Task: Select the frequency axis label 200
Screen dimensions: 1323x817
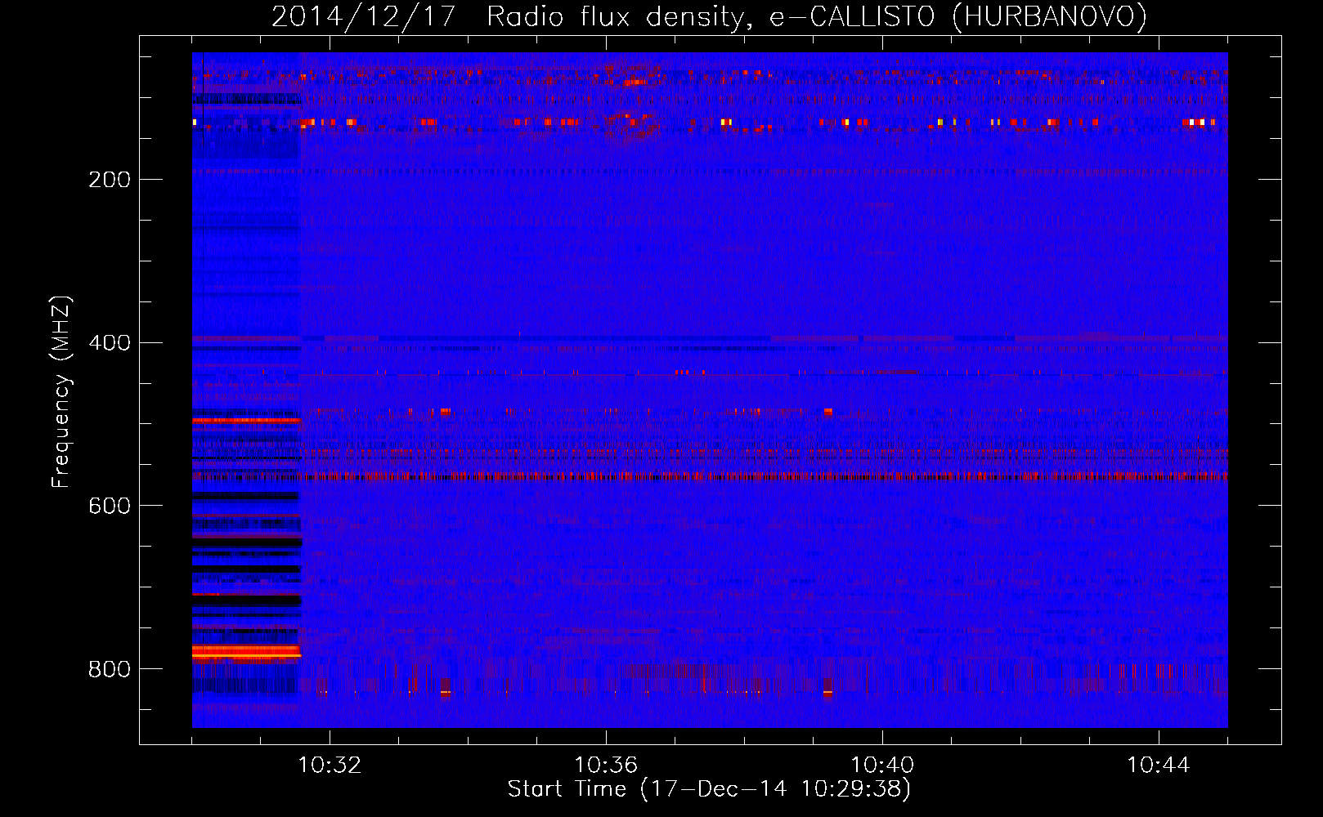Action: click(x=110, y=180)
